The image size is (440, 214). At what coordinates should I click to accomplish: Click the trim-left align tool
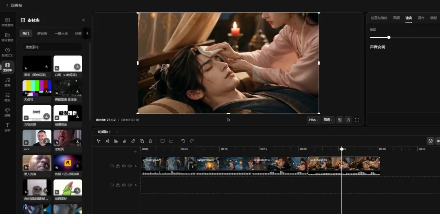coord(116,141)
